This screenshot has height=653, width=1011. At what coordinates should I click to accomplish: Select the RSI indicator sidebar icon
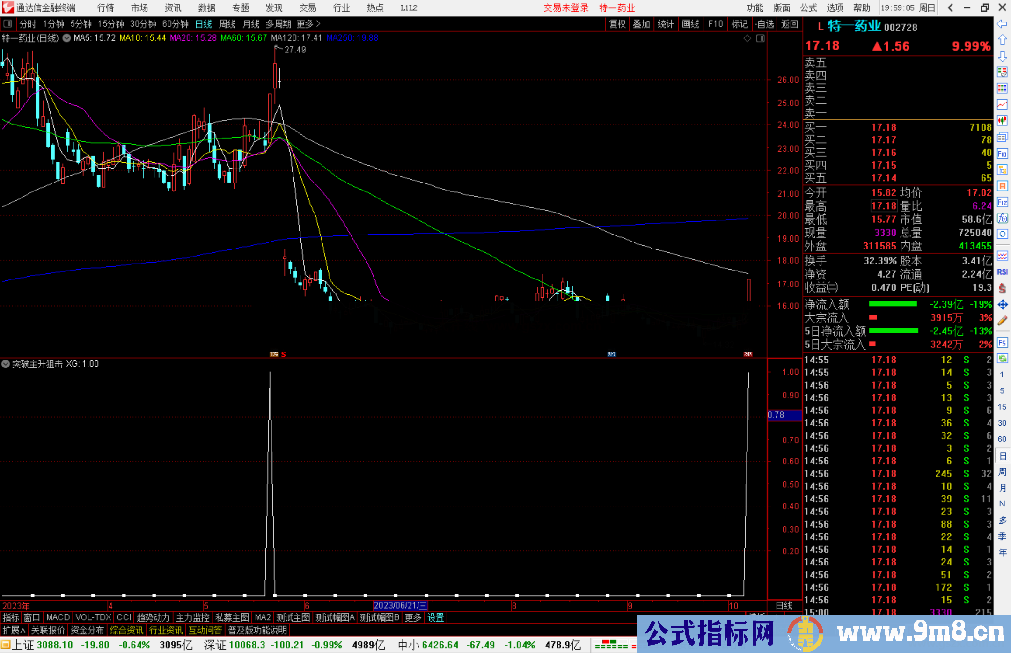pyautogui.click(x=1002, y=272)
